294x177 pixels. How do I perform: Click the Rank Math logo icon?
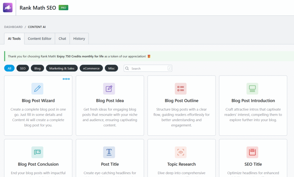click(8, 7)
